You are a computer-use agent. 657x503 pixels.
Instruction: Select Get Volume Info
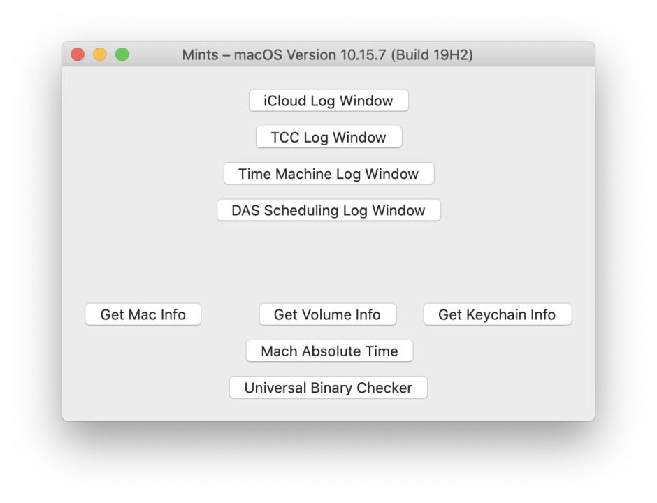pos(327,314)
